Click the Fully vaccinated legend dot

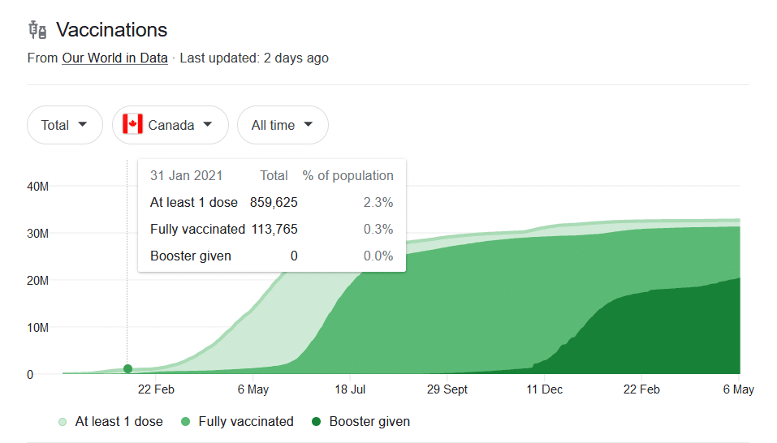[x=186, y=422]
